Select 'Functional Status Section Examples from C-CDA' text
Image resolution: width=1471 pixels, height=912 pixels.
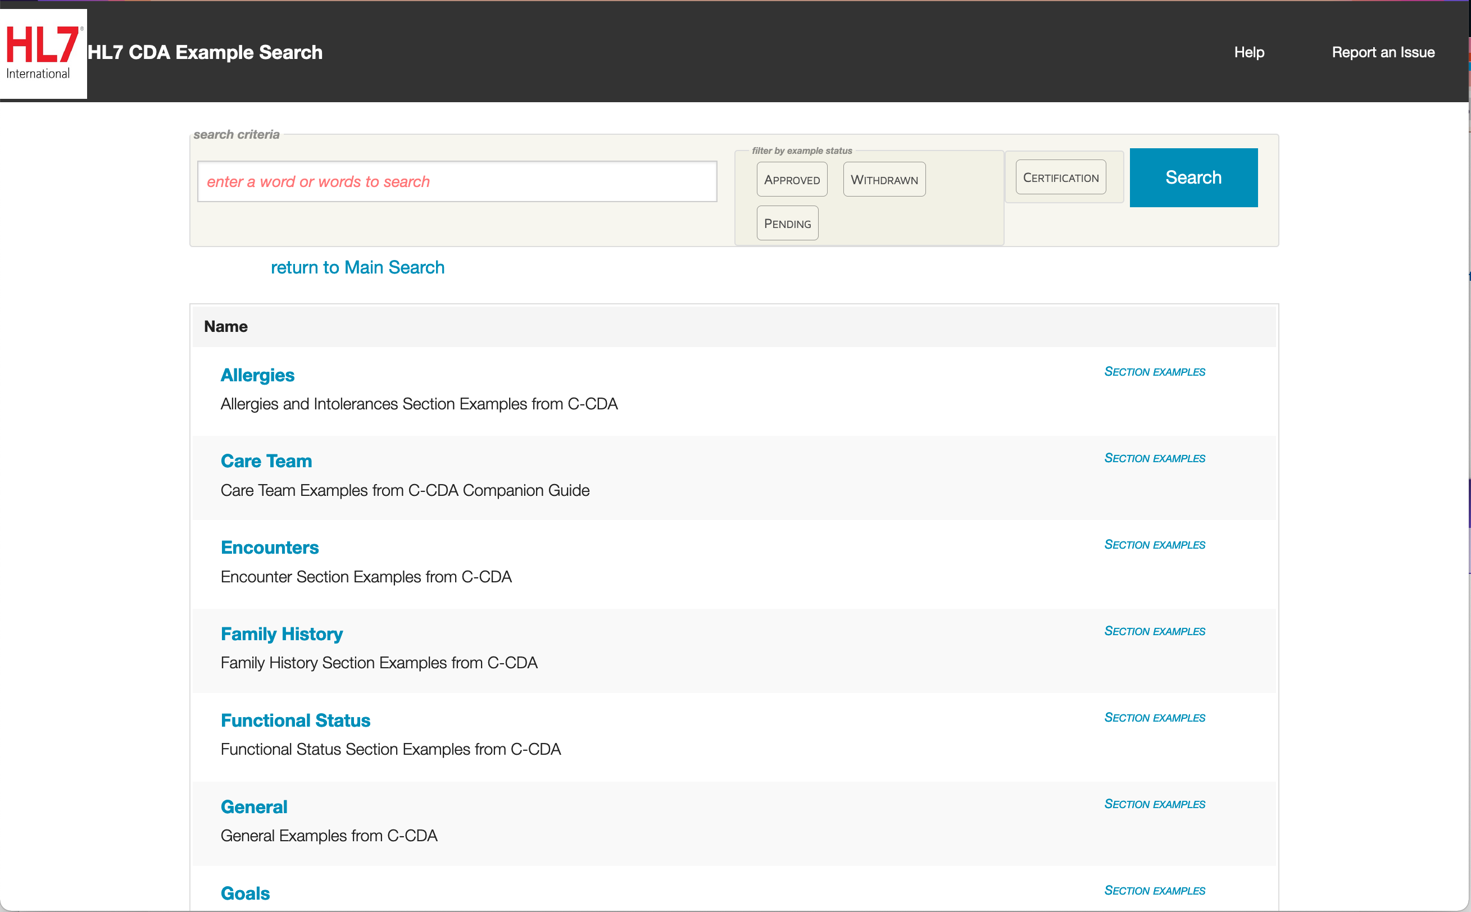[391, 749]
